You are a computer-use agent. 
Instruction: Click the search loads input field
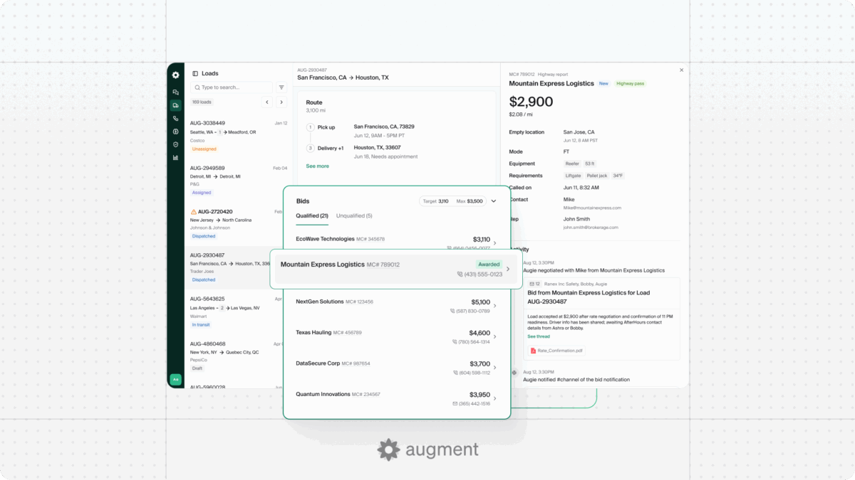231,87
